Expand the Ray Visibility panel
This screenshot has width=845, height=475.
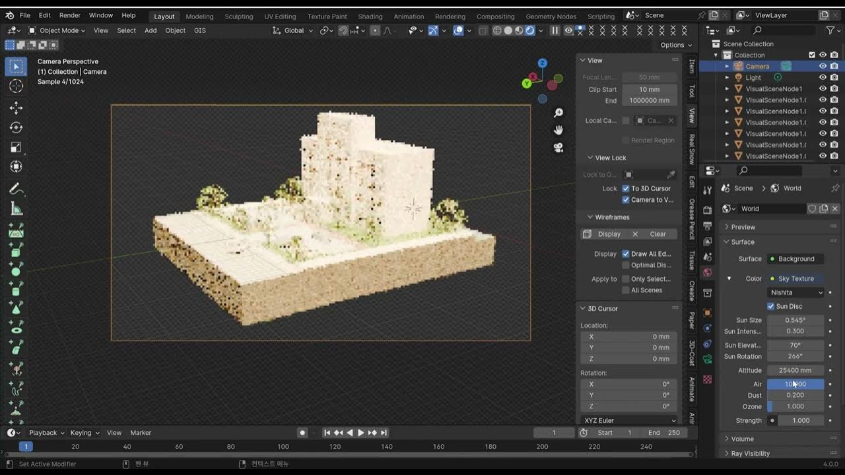tap(727, 453)
